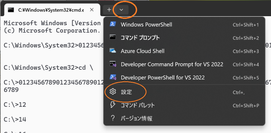Select Developer PowerShell for VS 2022 label
Image resolution: width=271 pixels, height=133 pixels.
tap(163, 77)
